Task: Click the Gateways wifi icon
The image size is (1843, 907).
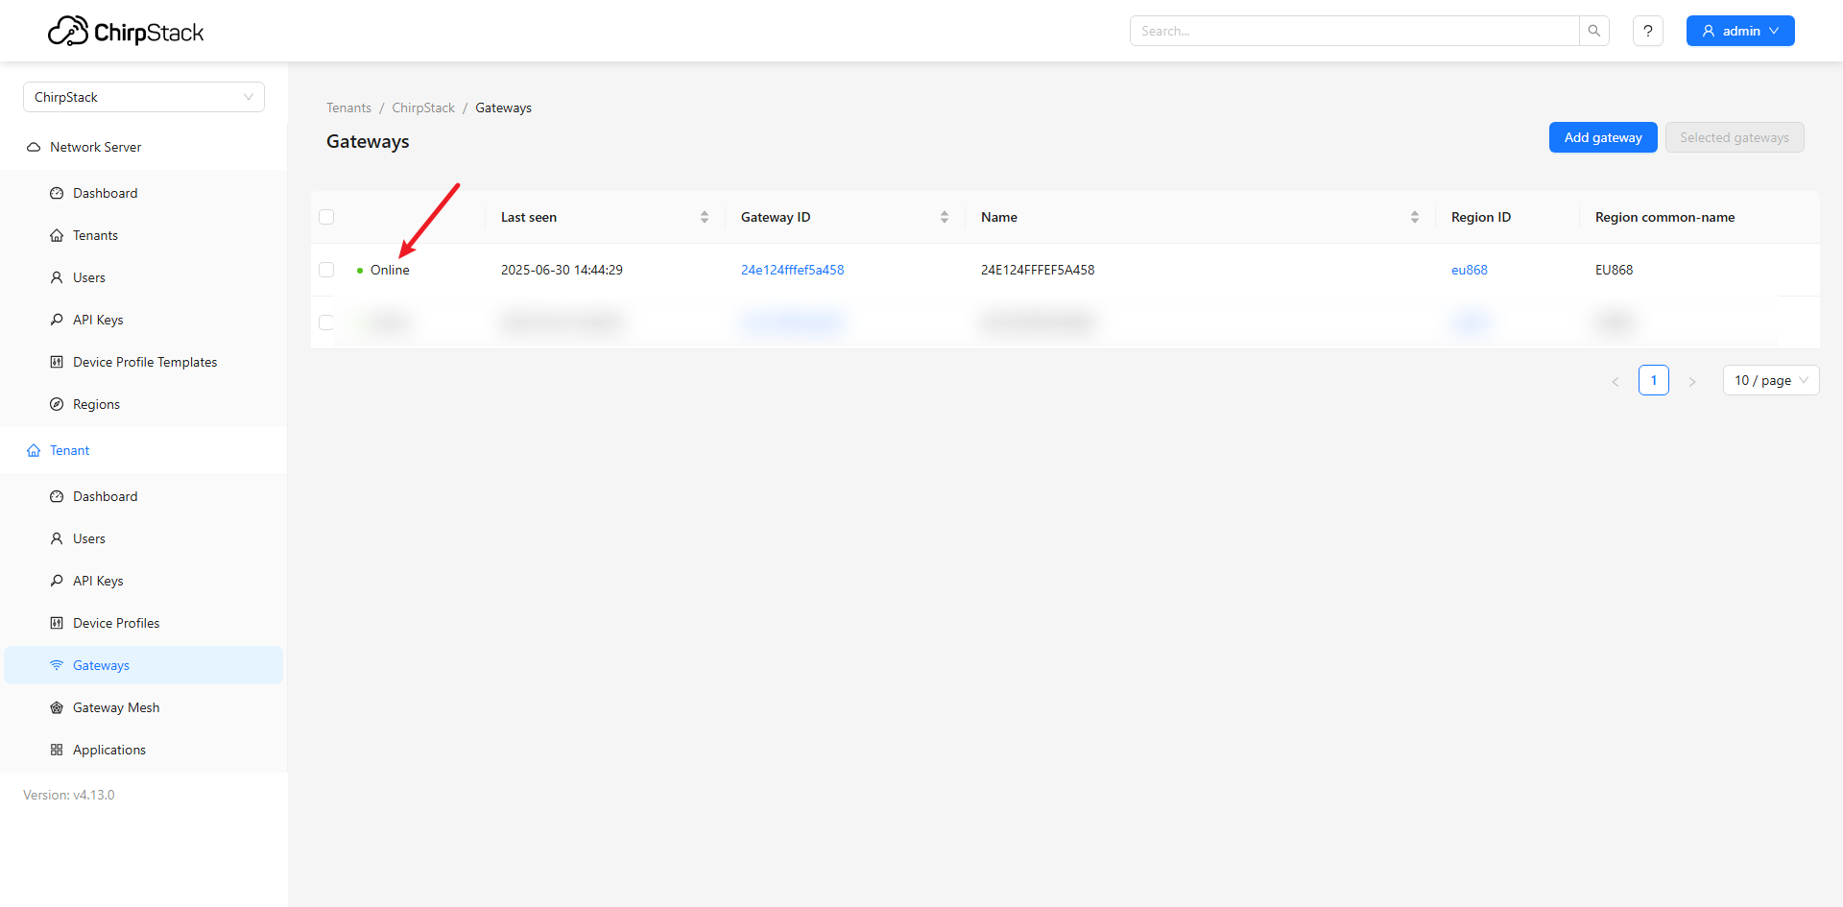Action: click(57, 665)
